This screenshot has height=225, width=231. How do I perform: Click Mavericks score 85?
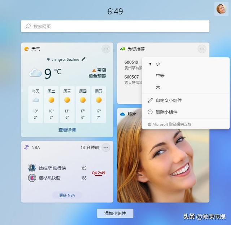coord(84,168)
